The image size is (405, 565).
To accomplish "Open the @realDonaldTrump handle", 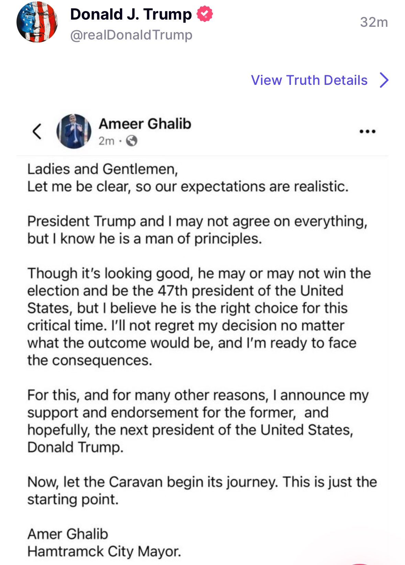I will pyautogui.click(x=131, y=35).
